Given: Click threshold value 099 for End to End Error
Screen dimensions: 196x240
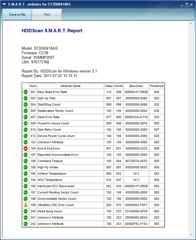Looking at the screenshot, I should (x=157, y=148).
